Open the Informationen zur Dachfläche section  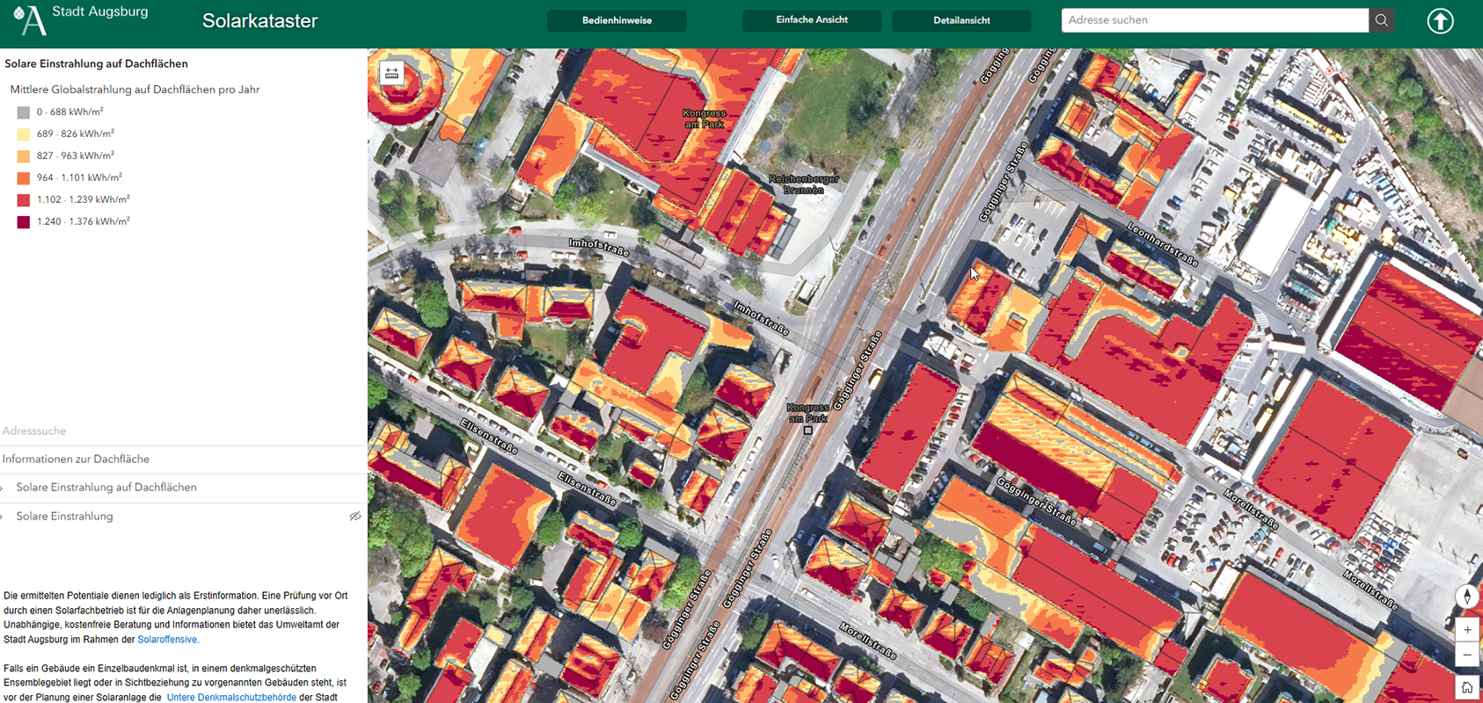pos(76,459)
